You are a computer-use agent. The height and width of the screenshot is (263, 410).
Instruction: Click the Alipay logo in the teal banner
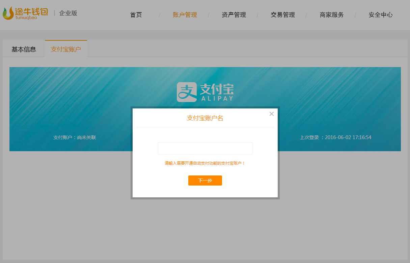(x=186, y=91)
